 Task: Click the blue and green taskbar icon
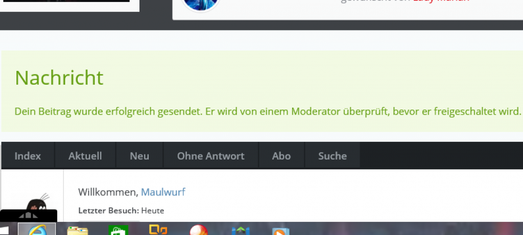tap(240, 230)
